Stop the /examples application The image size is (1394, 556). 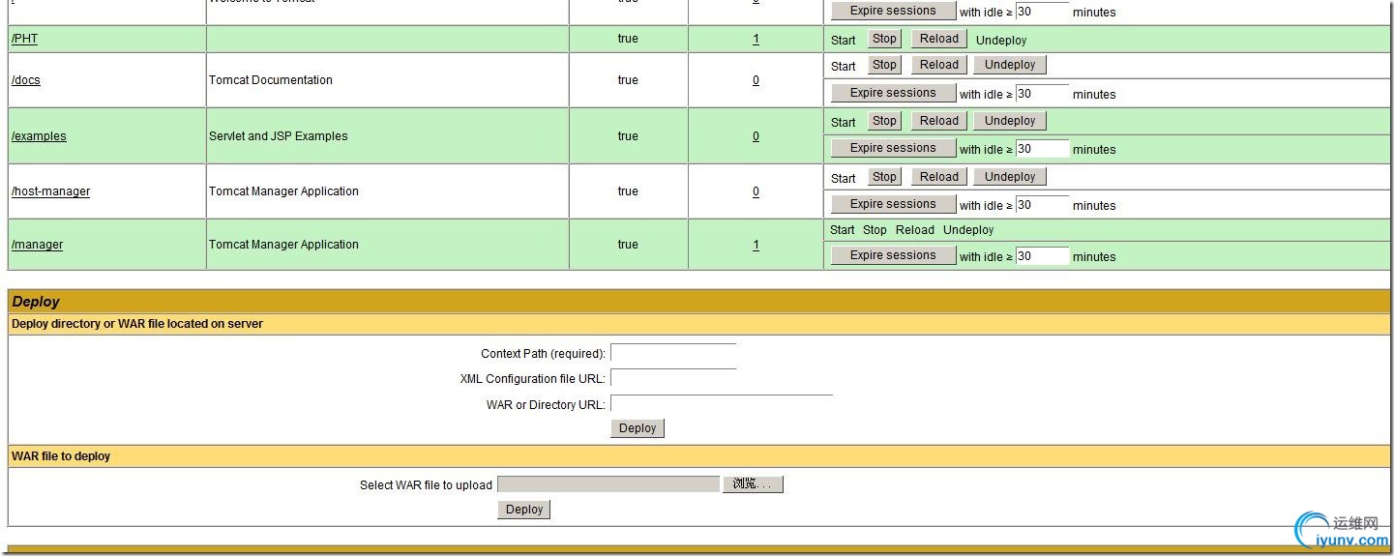(884, 121)
